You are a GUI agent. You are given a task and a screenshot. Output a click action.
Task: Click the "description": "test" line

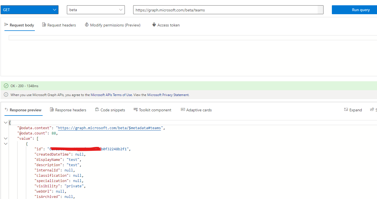[x=58, y=165]
